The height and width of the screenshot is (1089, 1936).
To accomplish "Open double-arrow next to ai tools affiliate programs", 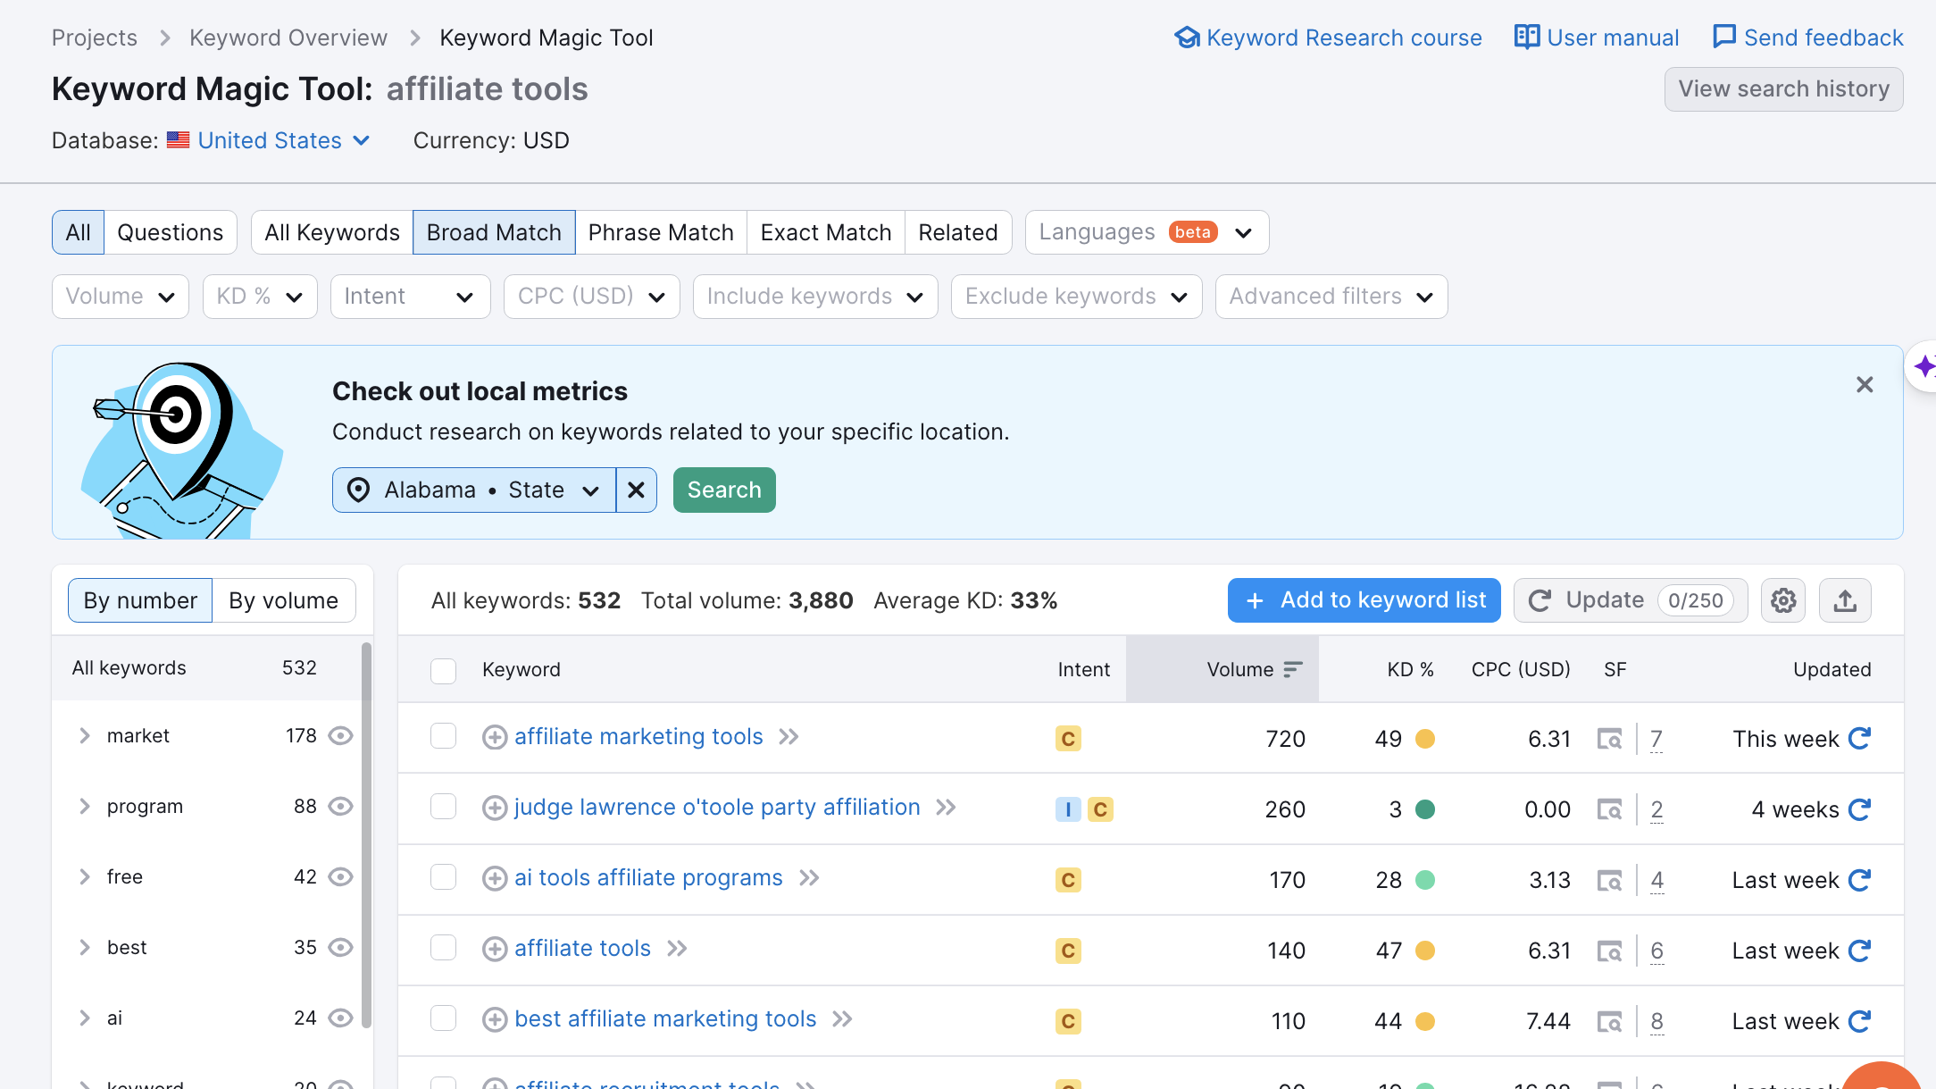I will (x=809, y=878).
